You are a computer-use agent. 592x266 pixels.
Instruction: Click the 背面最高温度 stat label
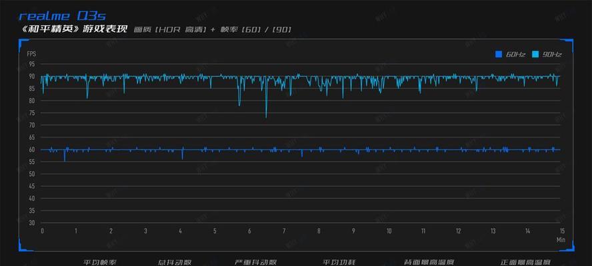pos(429,262)
